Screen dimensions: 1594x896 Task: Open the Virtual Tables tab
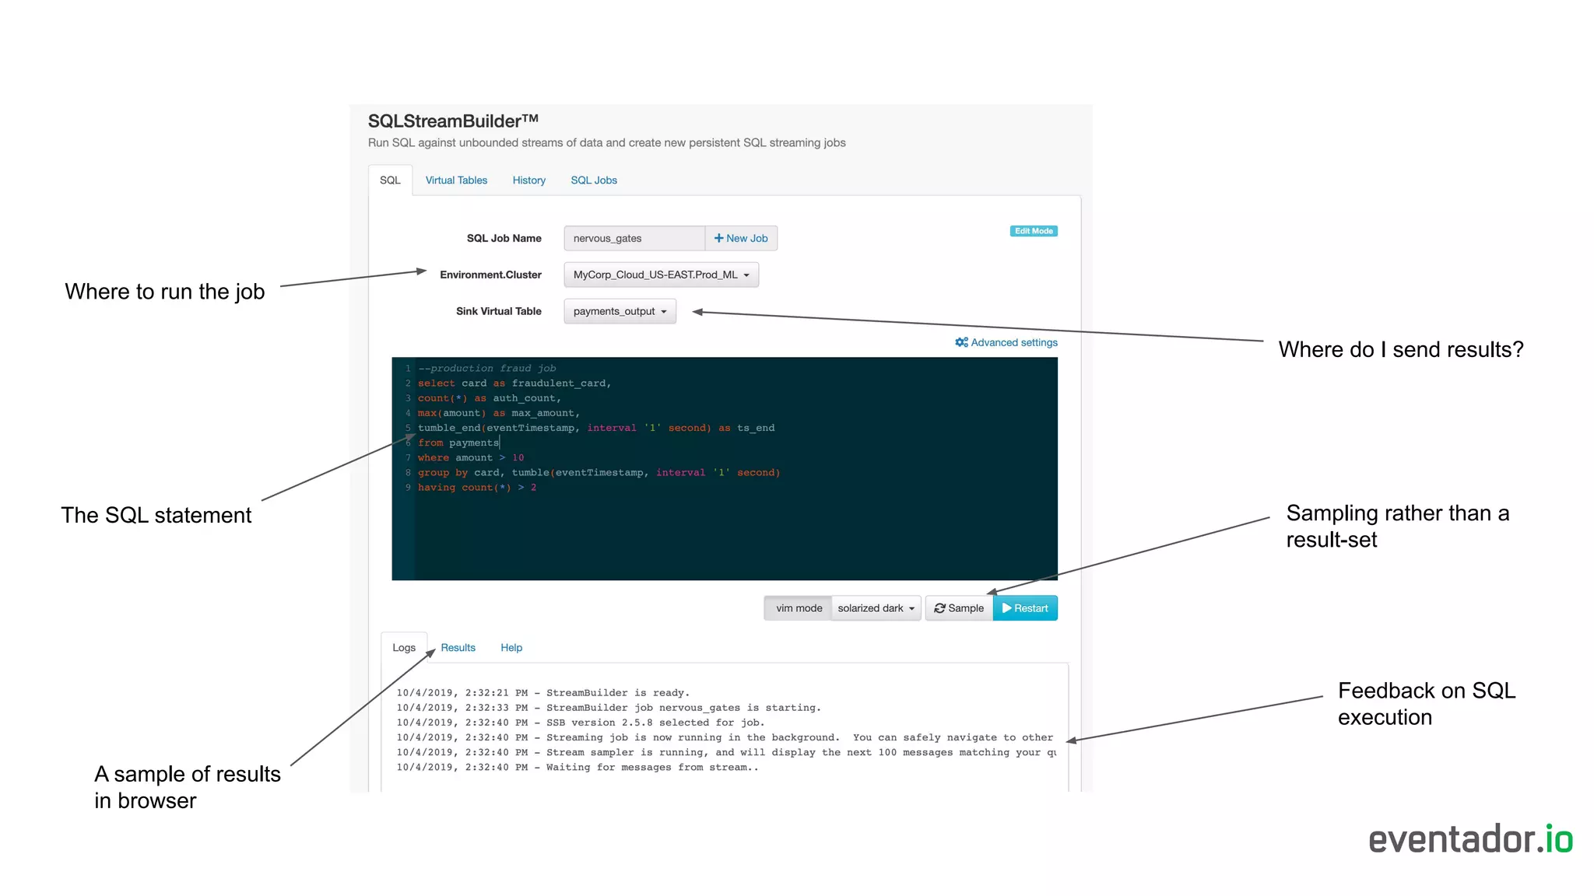pyautogui.click(x=456, y=180)
